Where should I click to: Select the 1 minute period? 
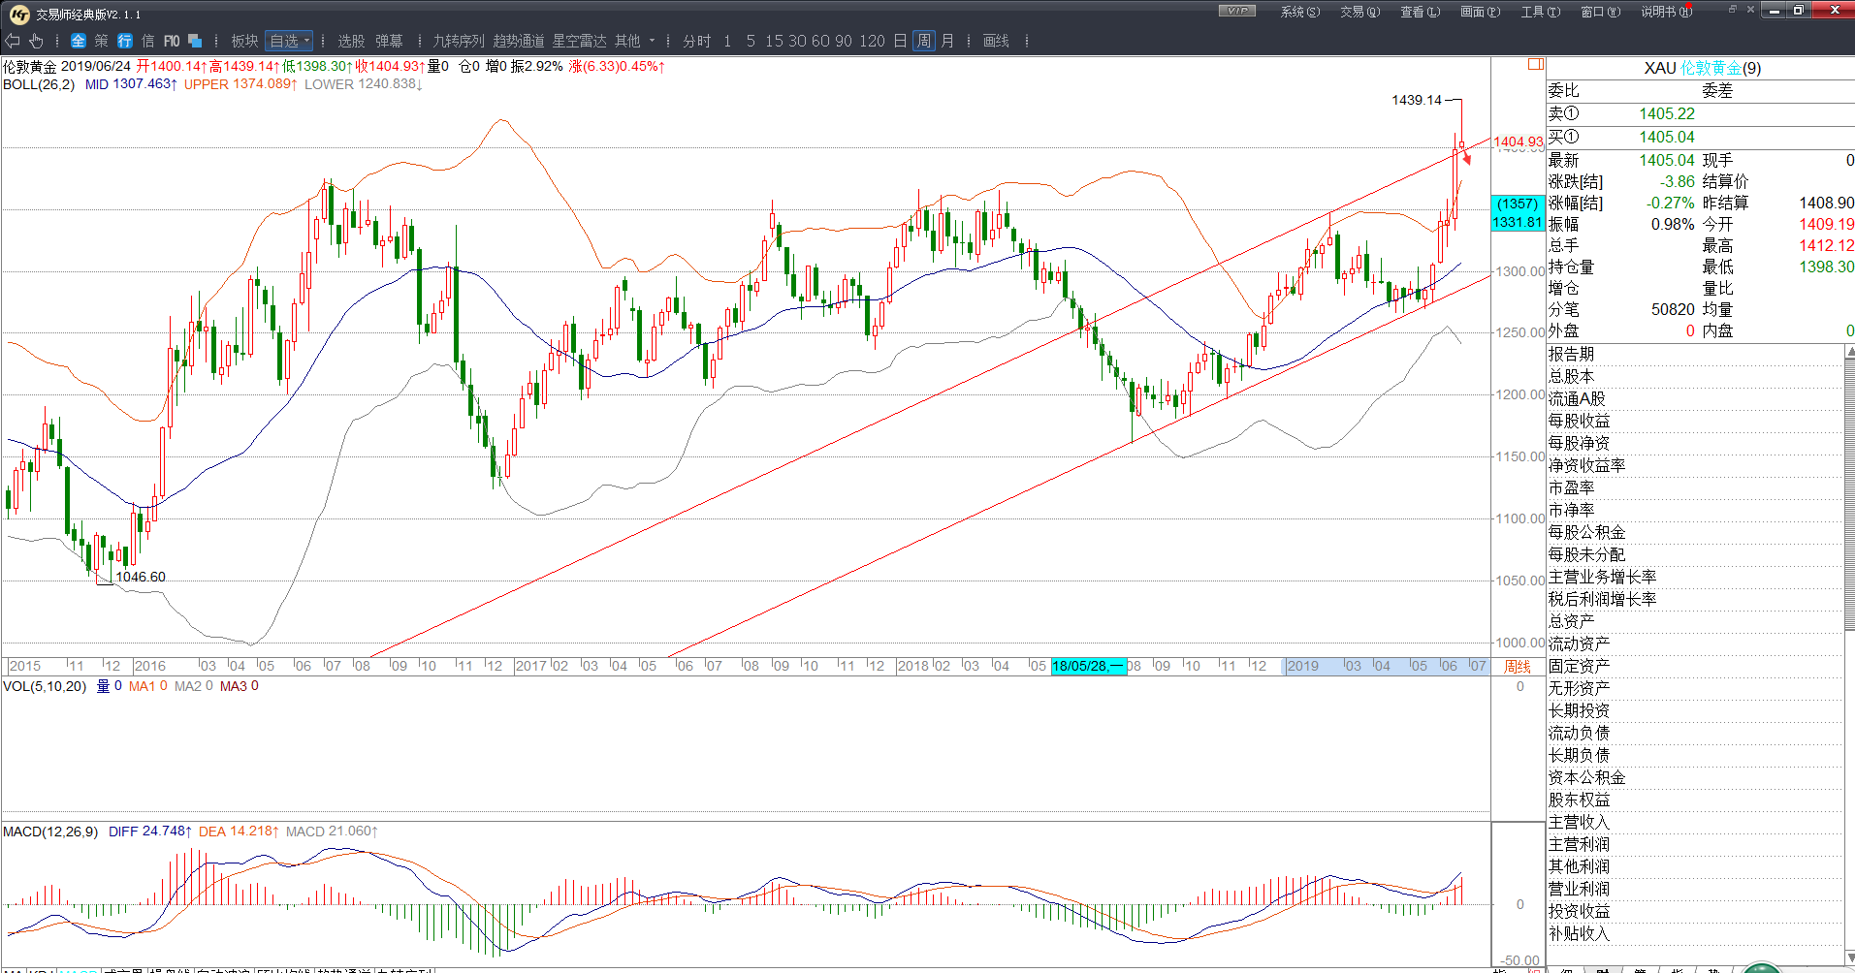click(727, 41)
